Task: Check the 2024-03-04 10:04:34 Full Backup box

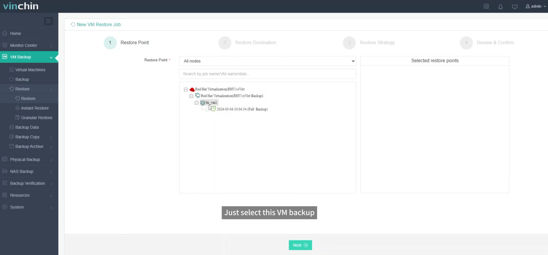Action: pos(207,109)
